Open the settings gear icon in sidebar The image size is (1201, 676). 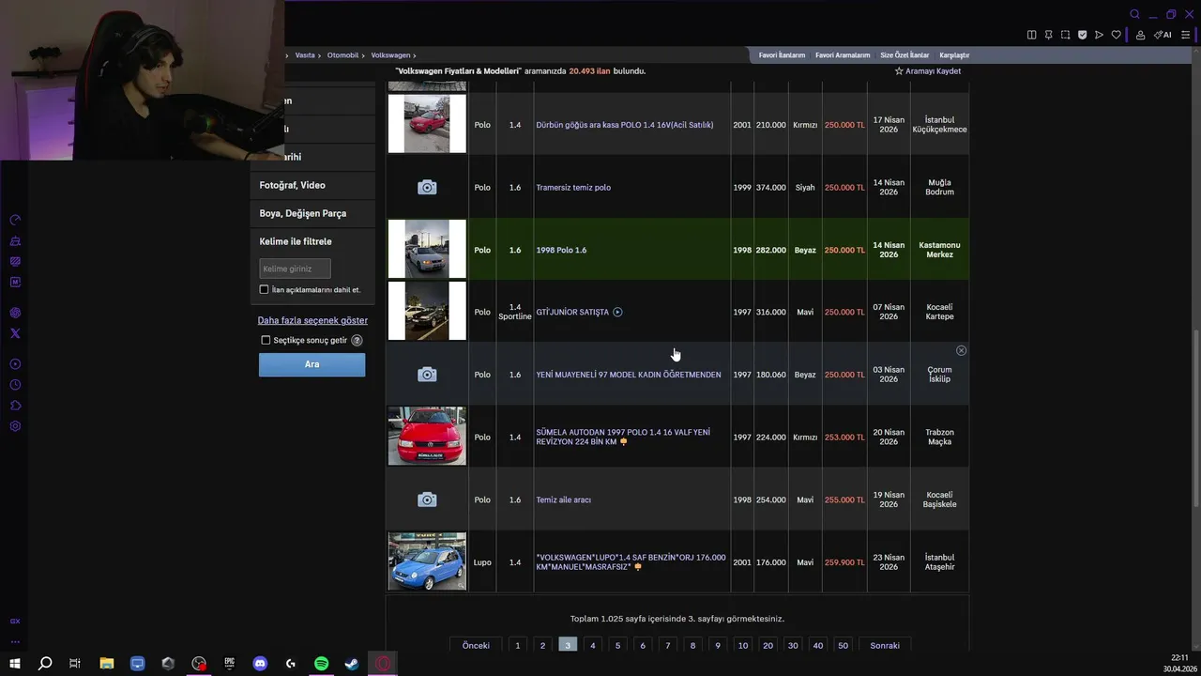(15, 426)
